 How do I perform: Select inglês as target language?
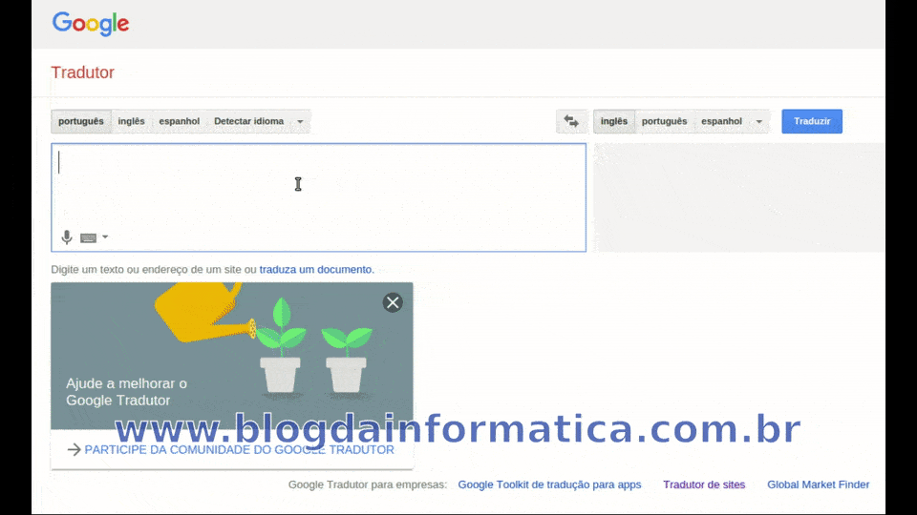click(614, 121)
